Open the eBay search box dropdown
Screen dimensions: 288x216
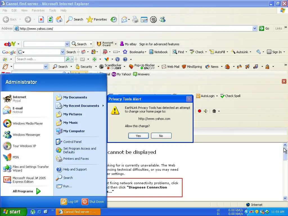67,44
